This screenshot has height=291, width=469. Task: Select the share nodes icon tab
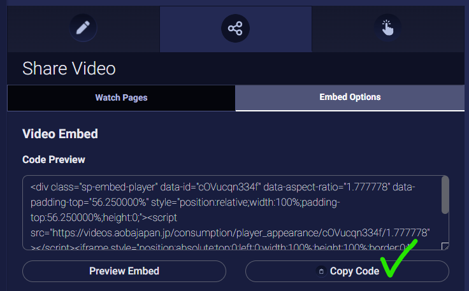235,29
